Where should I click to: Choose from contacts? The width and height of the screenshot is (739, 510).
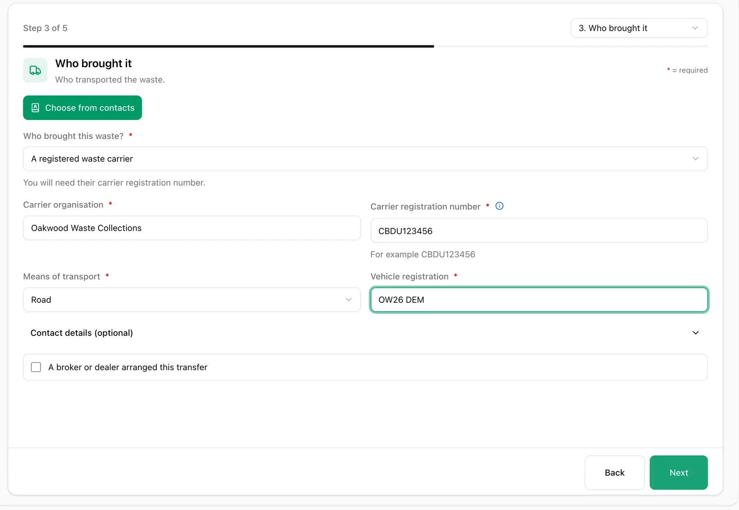(x=82, y=108)
